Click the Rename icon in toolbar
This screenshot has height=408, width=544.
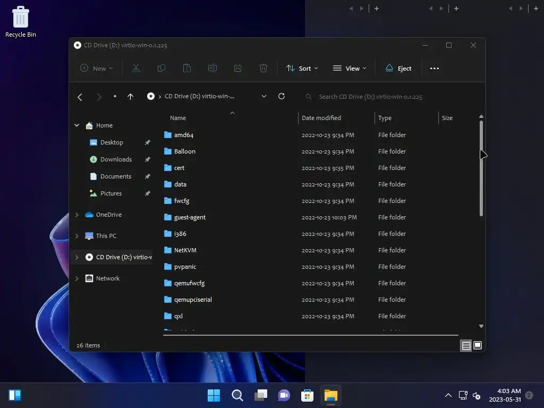tap(212, 69)
